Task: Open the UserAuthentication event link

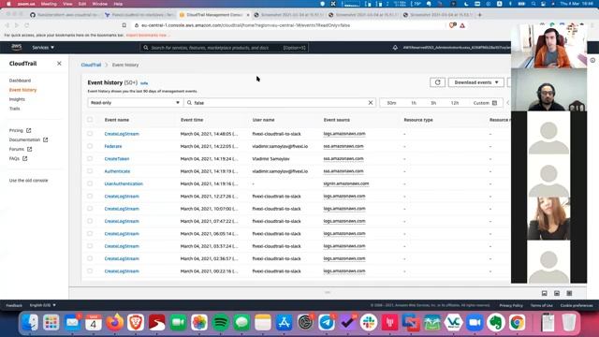Action: pyautogui.click(x=124, y=183)
